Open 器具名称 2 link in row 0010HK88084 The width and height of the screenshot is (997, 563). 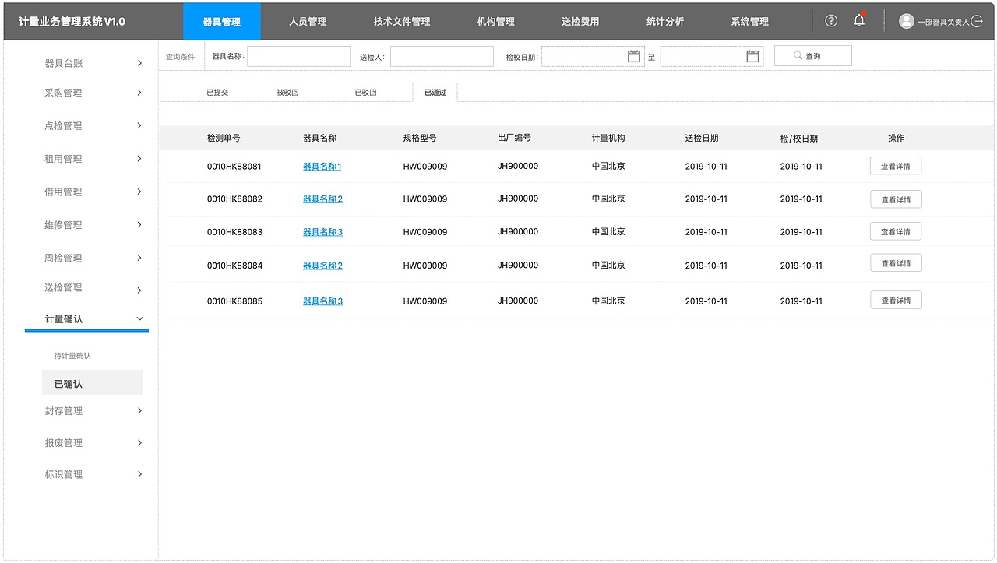click(322, 266)
